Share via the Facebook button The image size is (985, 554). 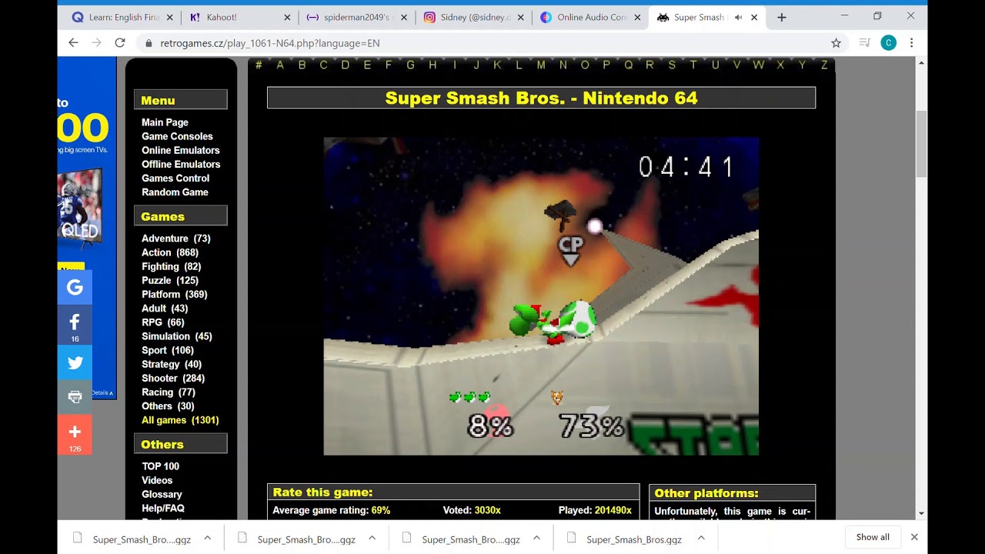coord(75,325)
